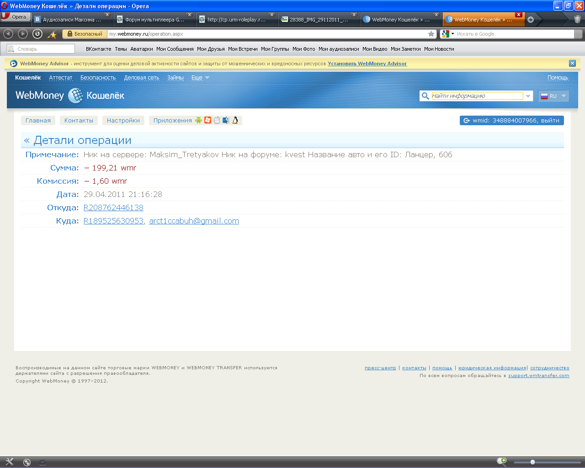Viewport: 585px width, 468px height.
Task: Open the 'Аттестат' menu item
Action: tap(61, 78)
